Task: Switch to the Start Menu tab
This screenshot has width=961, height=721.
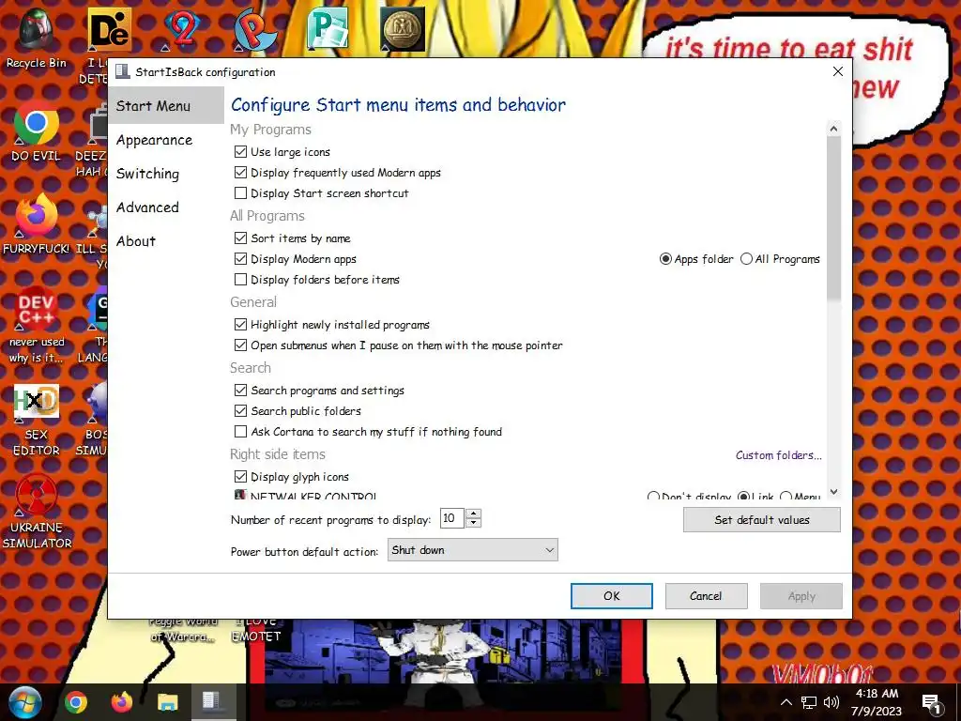Action: (166, 105)
